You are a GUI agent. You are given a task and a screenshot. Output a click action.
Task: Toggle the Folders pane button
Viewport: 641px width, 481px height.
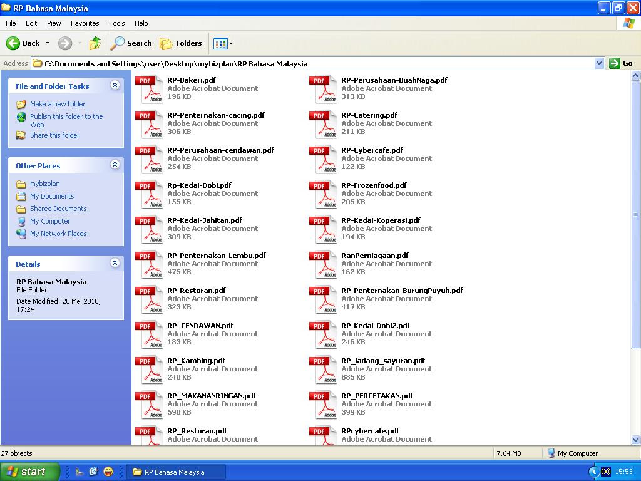(x=181, y=43)
